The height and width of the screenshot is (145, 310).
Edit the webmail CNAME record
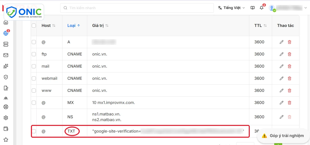pos(282,78)
